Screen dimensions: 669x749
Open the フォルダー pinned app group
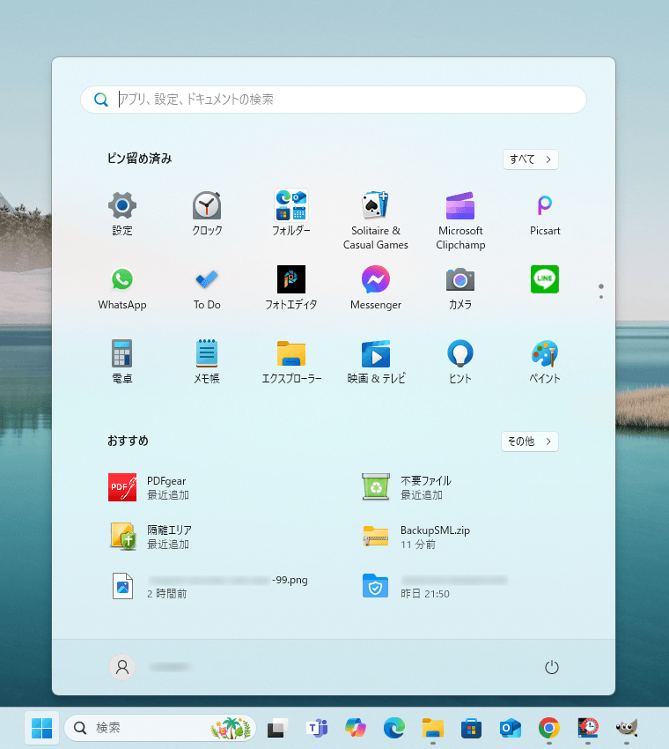pos(291,213)
